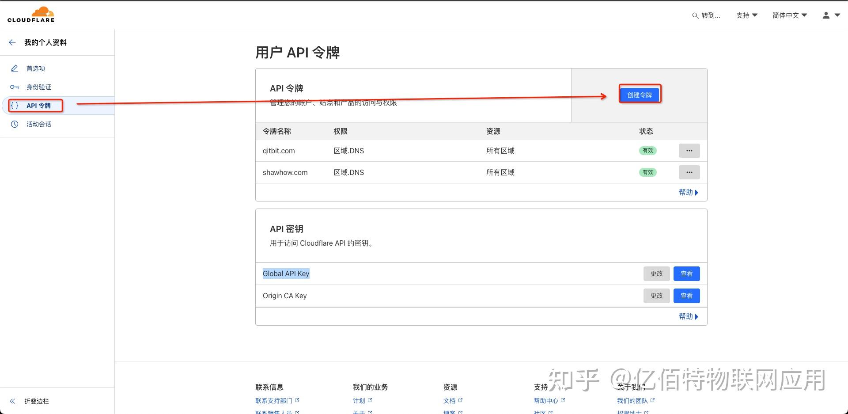Click 区域.DNS permission in qitbit.com row
Image resolution: width=848 pixels, height=414 pixels.
tap(349, 151)
